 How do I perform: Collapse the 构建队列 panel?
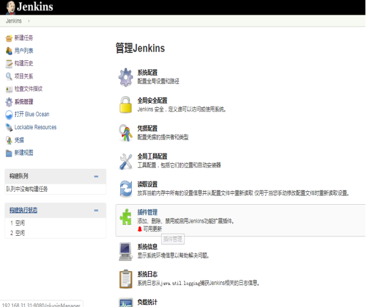tap(96, 177)
